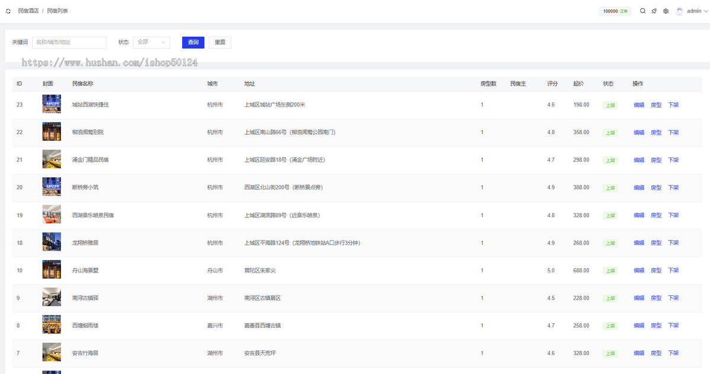
Task: Select 民宿列表 breadcrumb item
Action: coord(57,11)
